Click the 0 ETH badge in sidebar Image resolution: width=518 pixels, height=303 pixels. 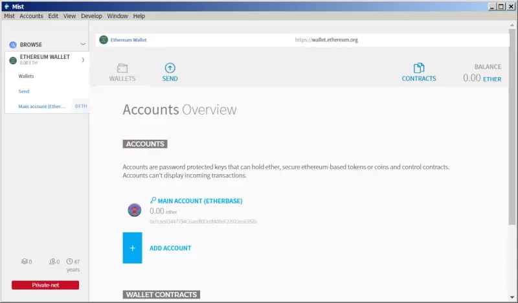tap(81, 106)
